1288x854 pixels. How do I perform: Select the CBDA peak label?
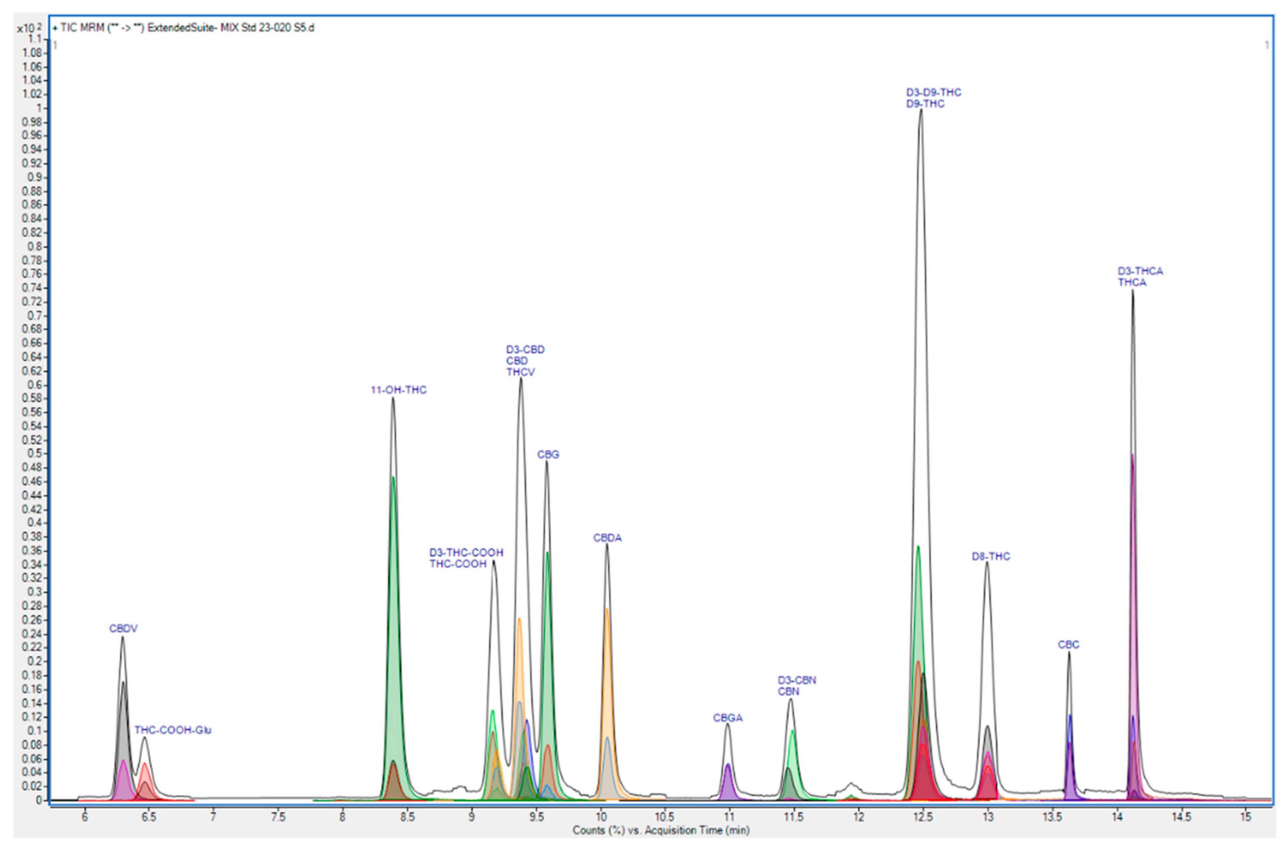click(x=607, y=538)
